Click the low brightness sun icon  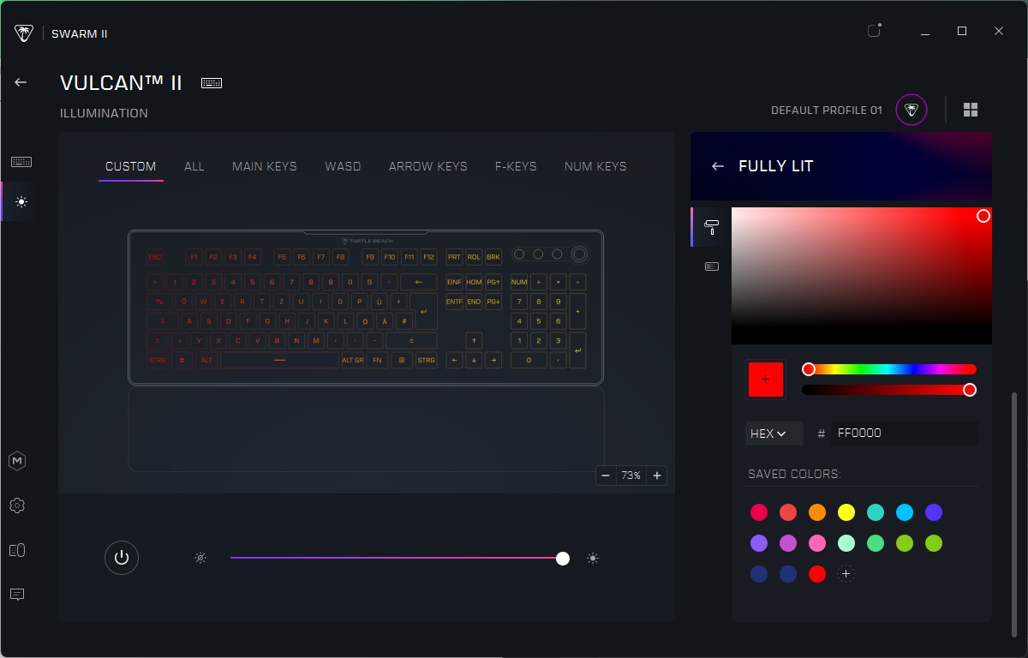(x=200, y=558)
